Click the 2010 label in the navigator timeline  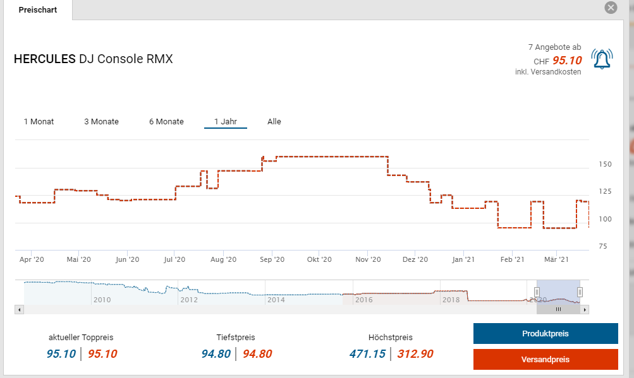(x=102, y=300)
